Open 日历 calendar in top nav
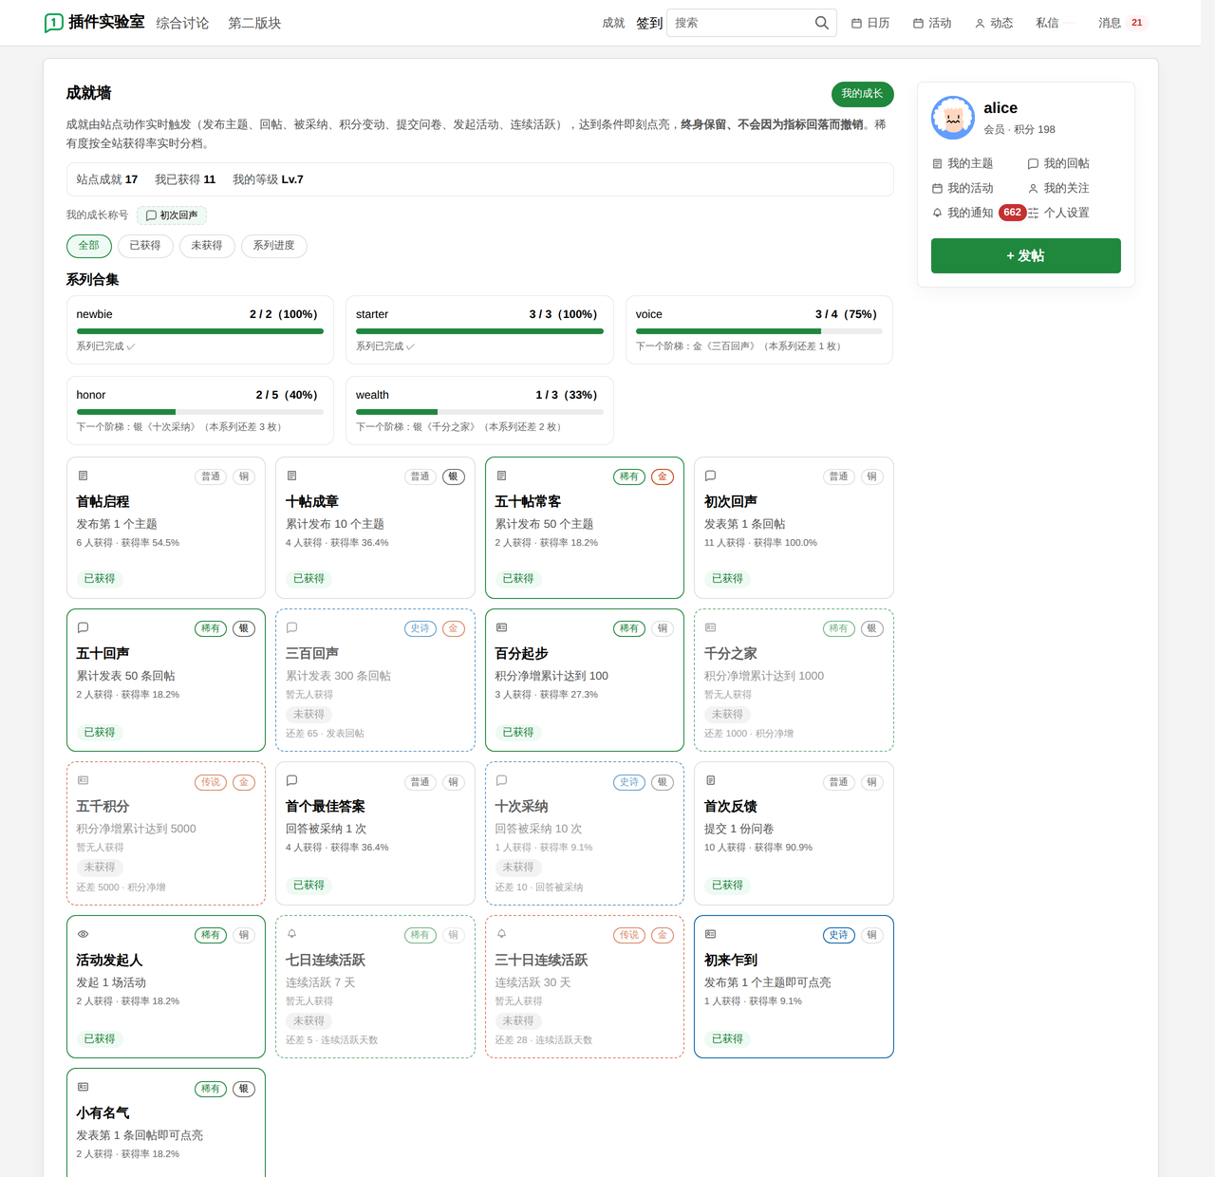This screenshot has height=1177, width=1215. point(870,23)
